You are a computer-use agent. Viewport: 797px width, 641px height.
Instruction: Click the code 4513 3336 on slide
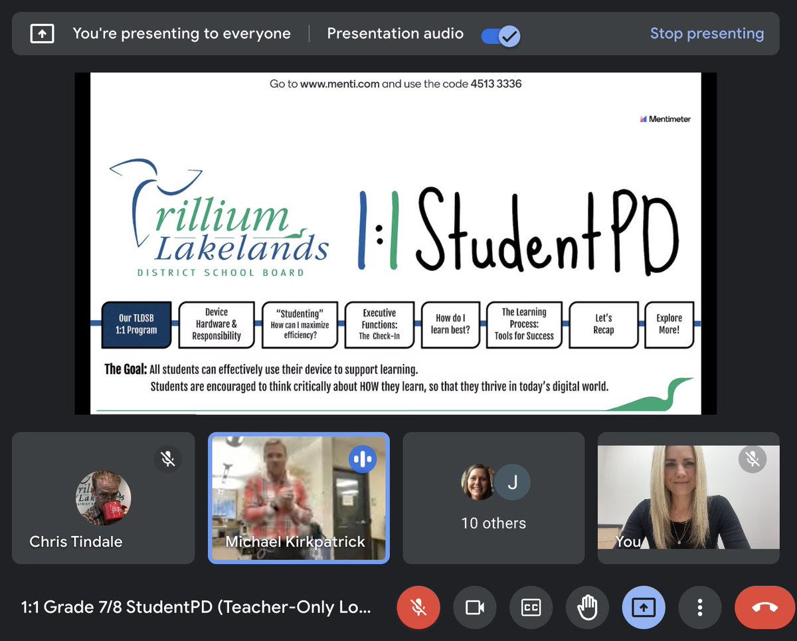pos(496,84)
